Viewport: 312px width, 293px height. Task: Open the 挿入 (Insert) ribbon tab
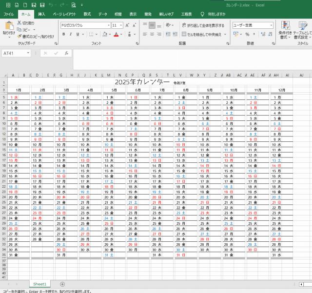coord(42,14)
